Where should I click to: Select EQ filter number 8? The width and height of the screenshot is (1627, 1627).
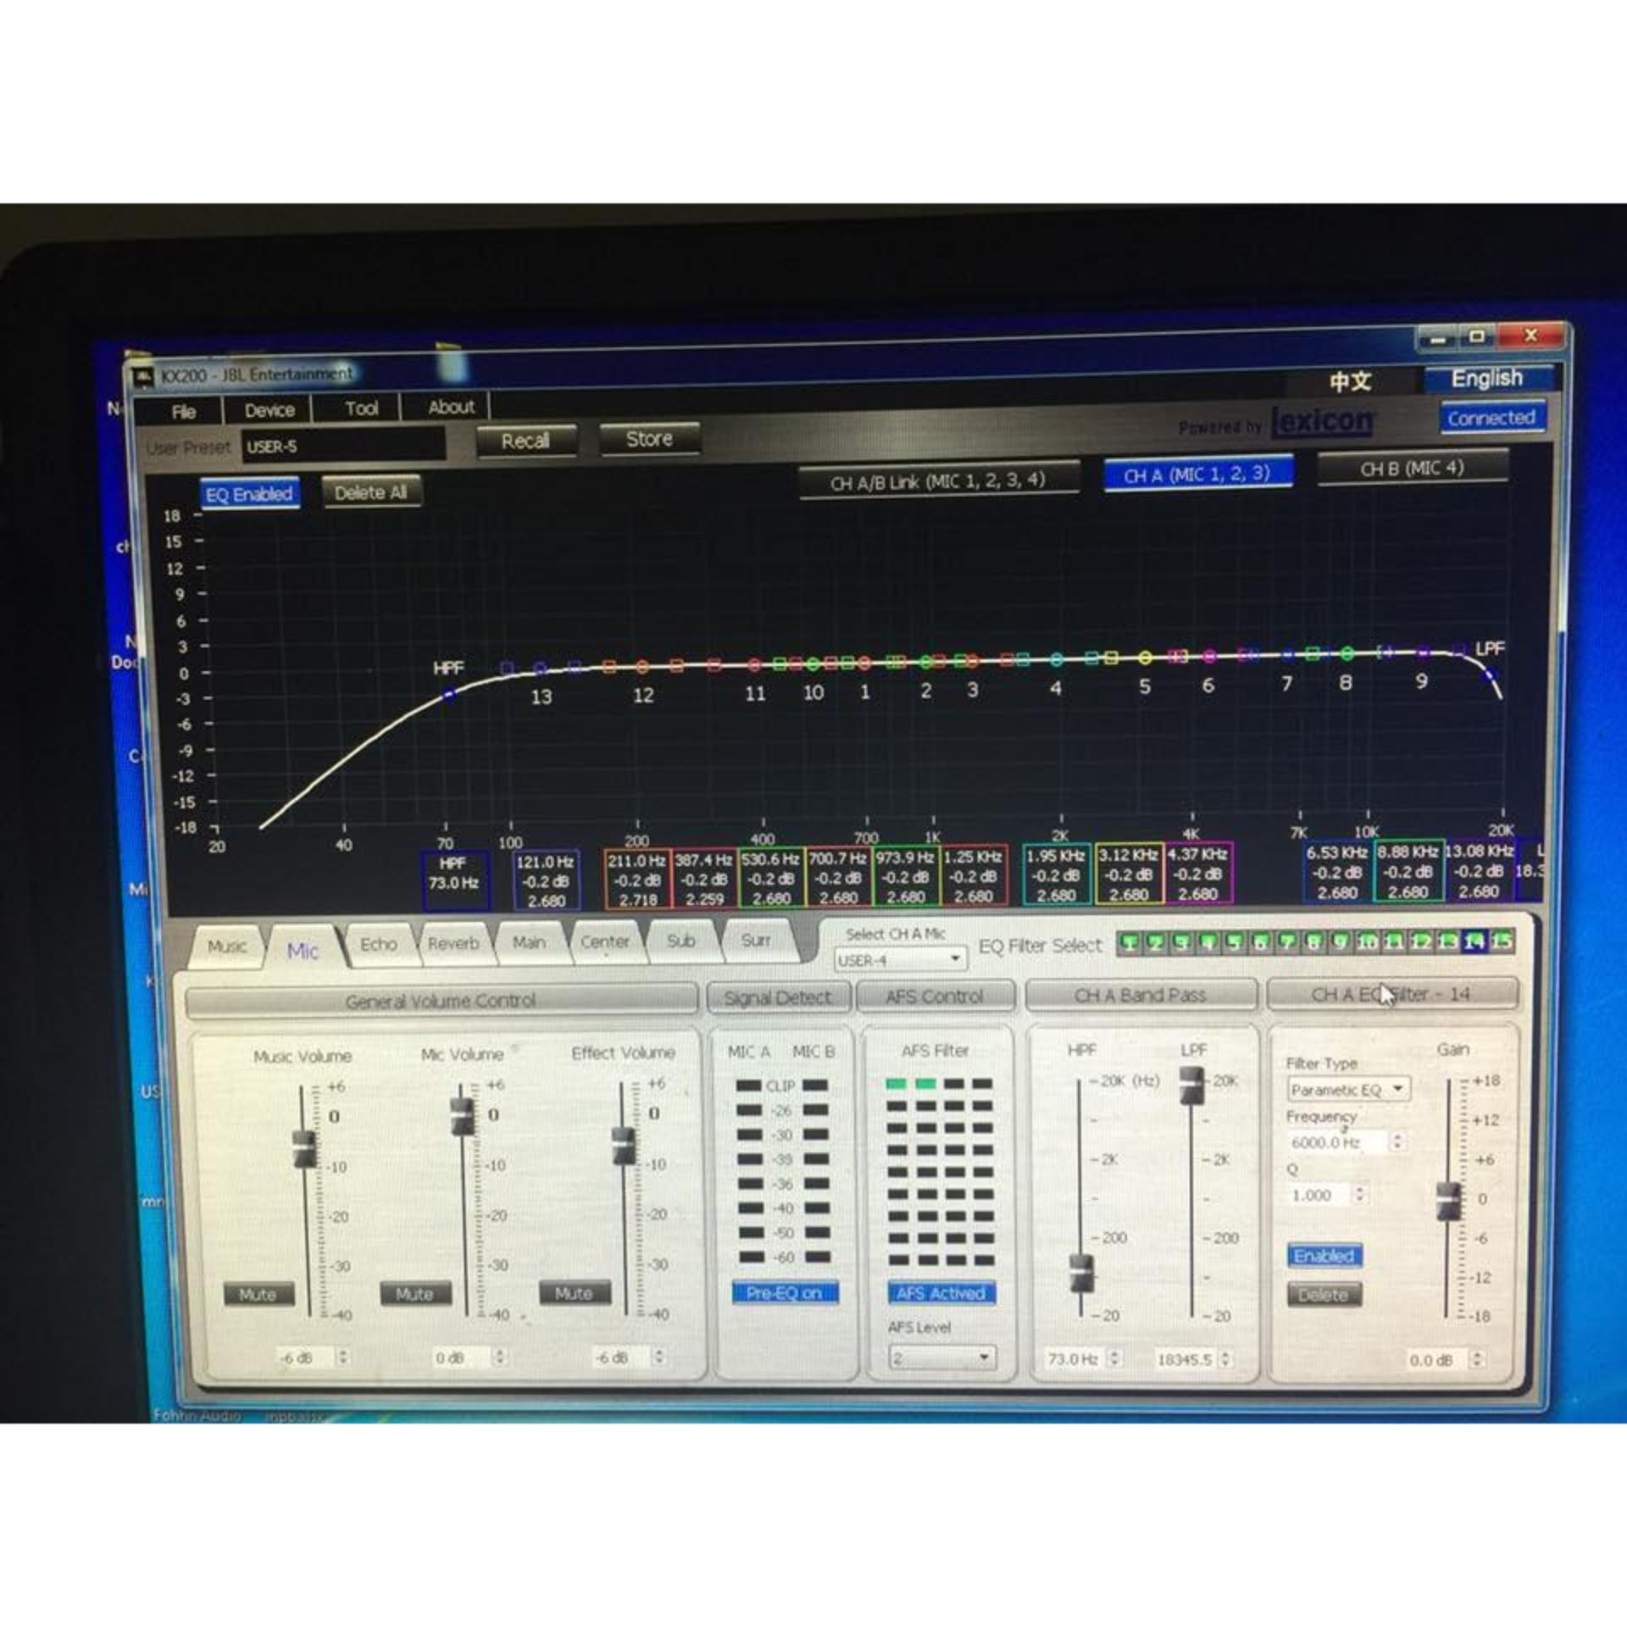tap(1313, 941)
